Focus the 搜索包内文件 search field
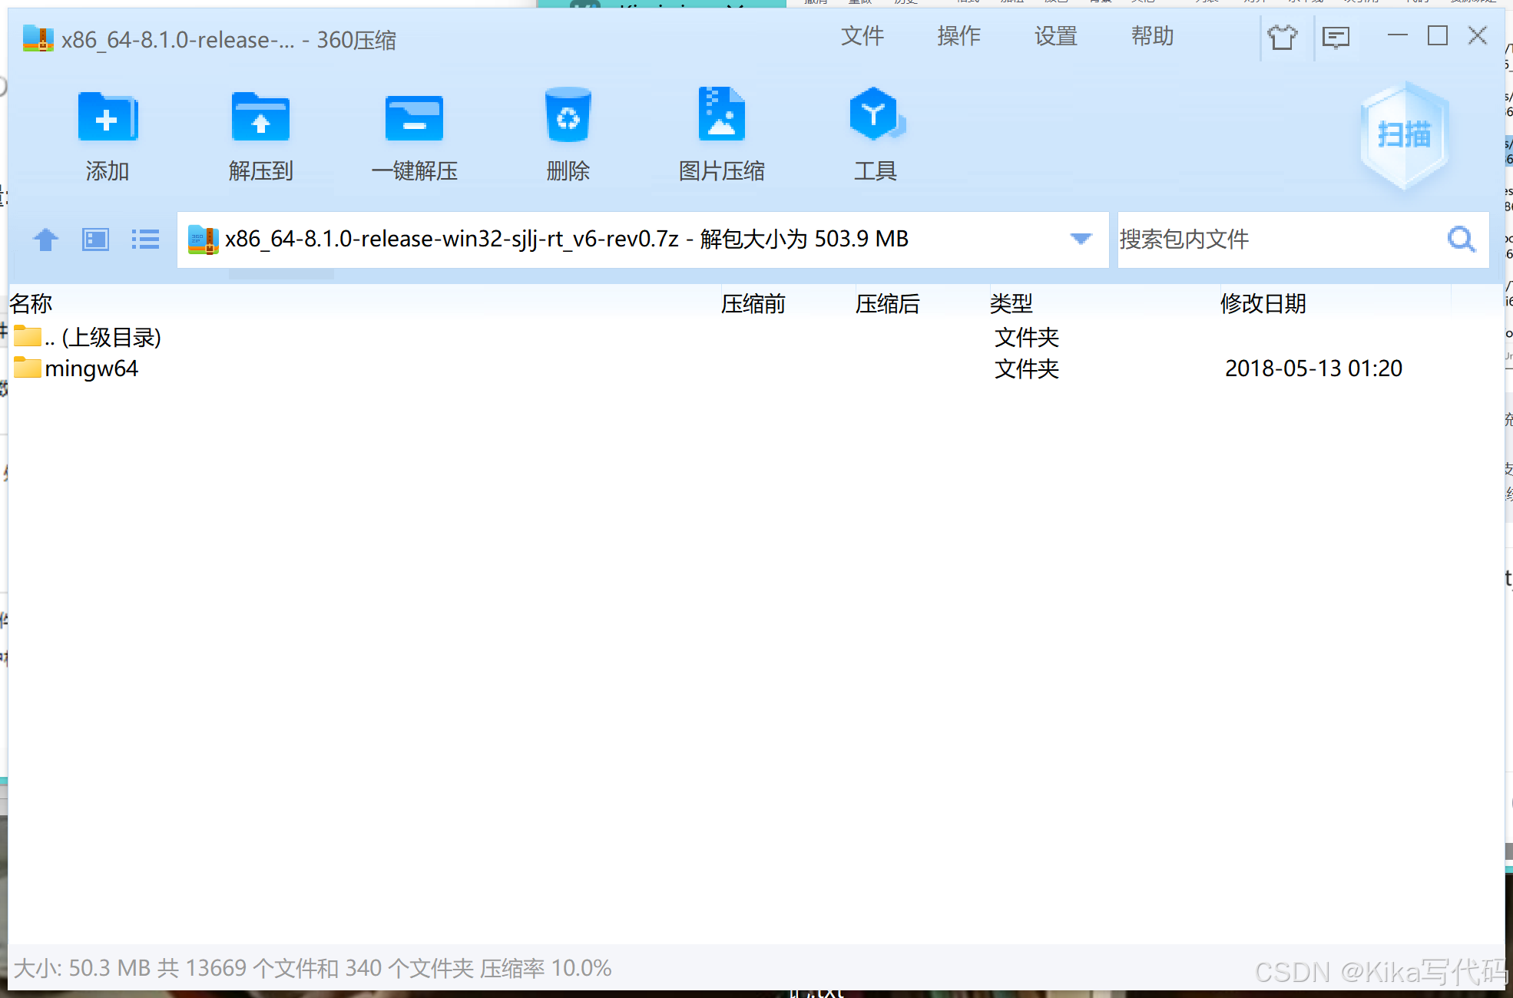Viewport: 1513px width, 998px height. (1275, 240)
